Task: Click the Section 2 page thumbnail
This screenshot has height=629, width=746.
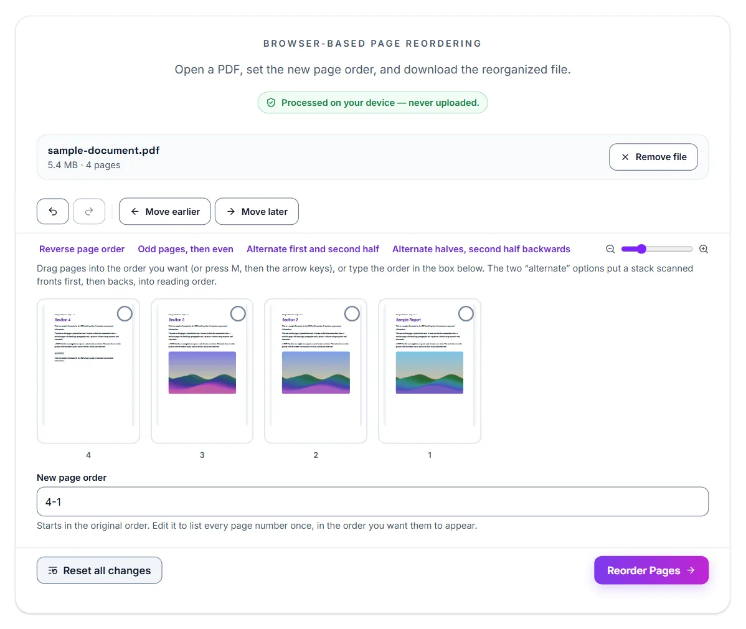Action: point(316,371)
